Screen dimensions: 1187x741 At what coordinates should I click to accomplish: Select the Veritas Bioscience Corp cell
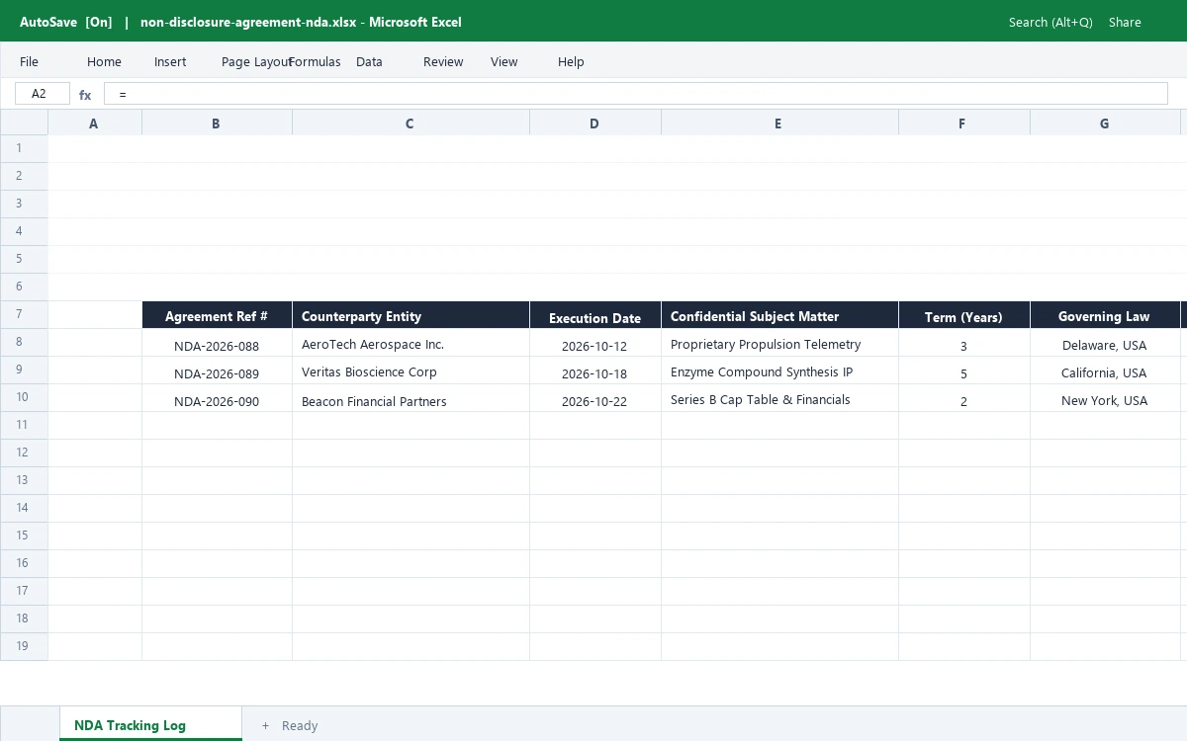(x=411, y=370)
